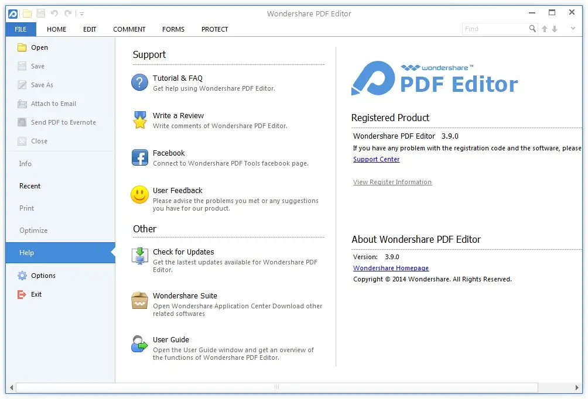Jump to next find result arrow
The width and height of the screenshot is (588, 399).
(555, 29)
